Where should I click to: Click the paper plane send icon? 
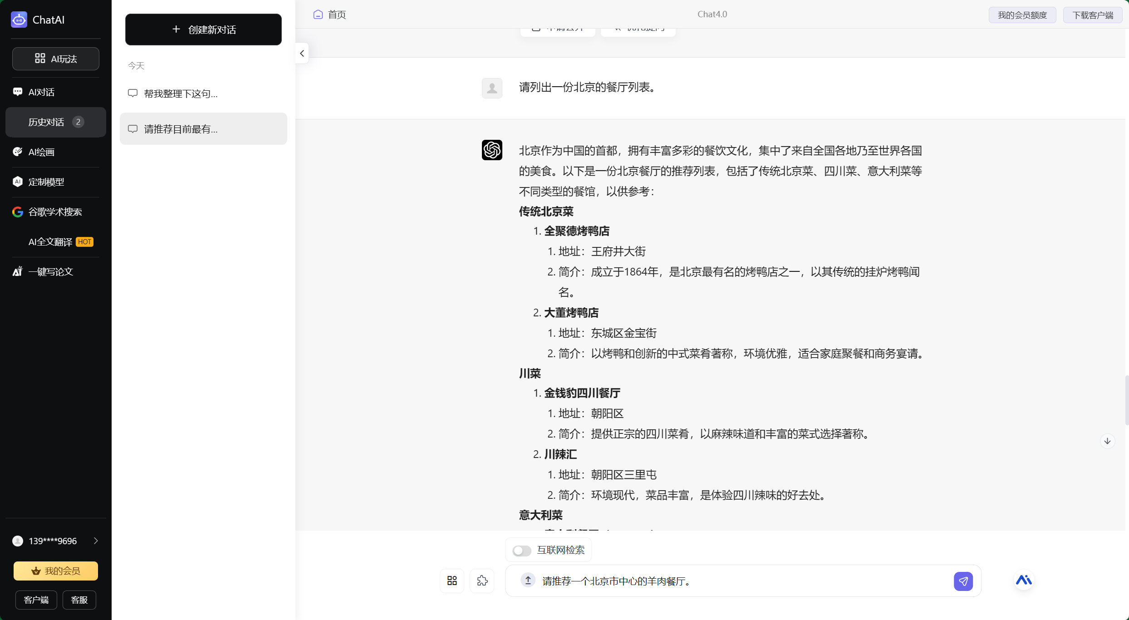point(964,581)
